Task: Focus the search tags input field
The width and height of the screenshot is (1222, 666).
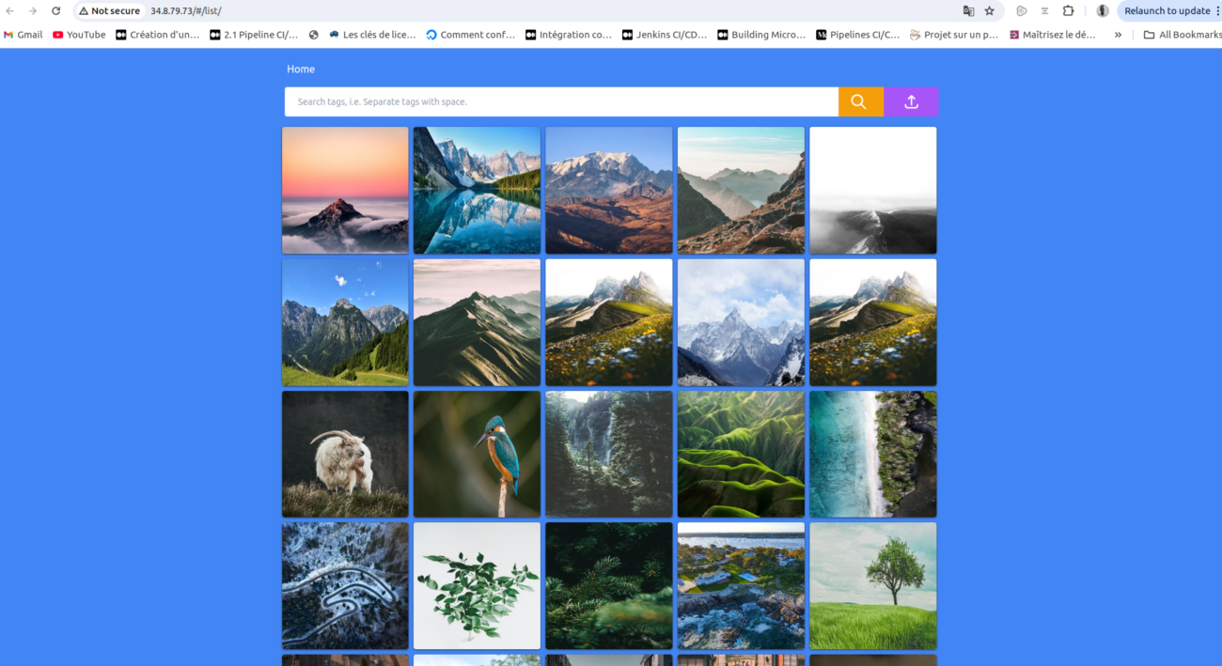Action: tap(561, 101)
